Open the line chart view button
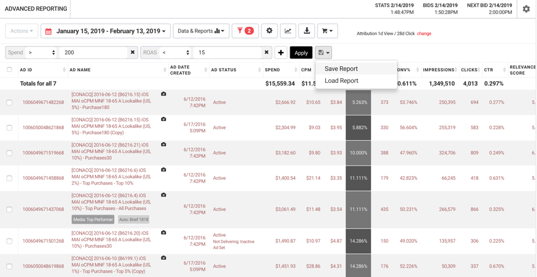537x277 pixels. [x=288, y=31]
